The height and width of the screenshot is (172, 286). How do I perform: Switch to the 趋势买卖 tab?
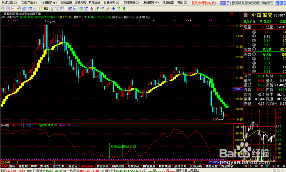(x=118, y=166)
